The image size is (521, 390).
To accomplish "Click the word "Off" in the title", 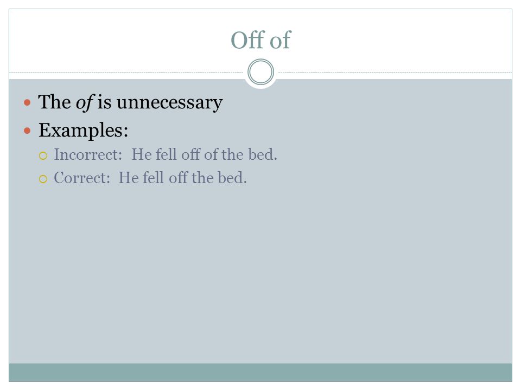I will coord(247,40).
